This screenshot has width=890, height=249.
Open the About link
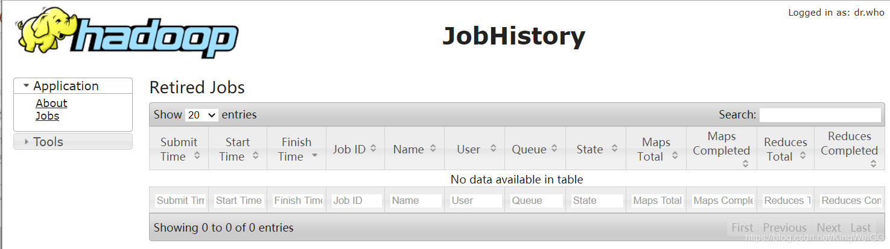coord(51,103)
